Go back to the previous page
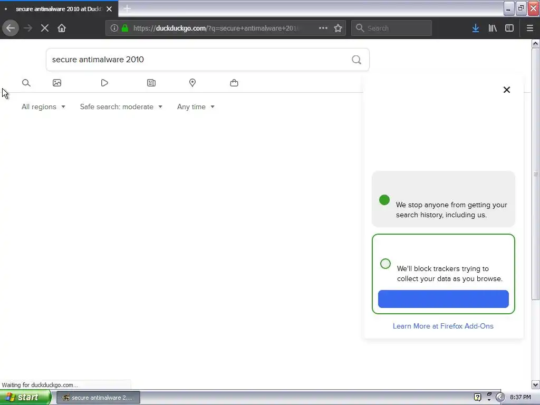This screenshot has width=540, height=405. [x=11, y=28]
